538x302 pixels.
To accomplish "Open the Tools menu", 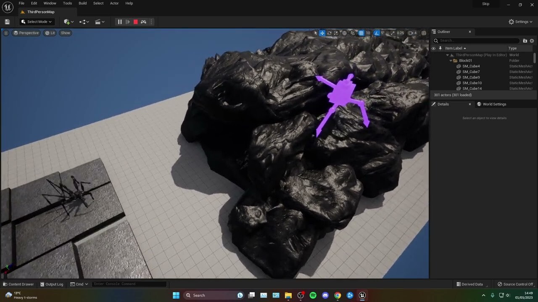I will tap(67, 3).
